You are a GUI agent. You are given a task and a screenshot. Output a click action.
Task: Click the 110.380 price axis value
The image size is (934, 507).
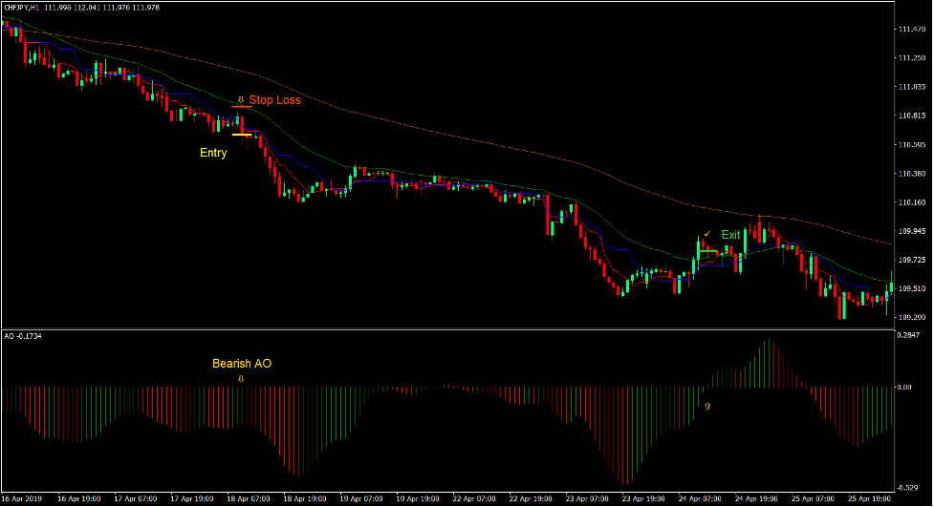(x=912, y=174)
